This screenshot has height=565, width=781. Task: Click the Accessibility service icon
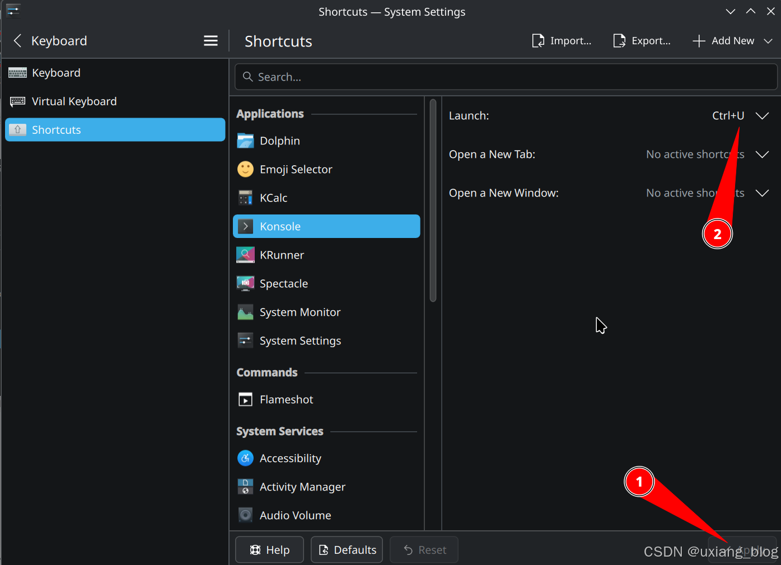click(245, 458)
